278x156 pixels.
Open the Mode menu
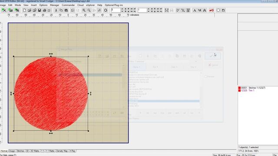(18, 5)
